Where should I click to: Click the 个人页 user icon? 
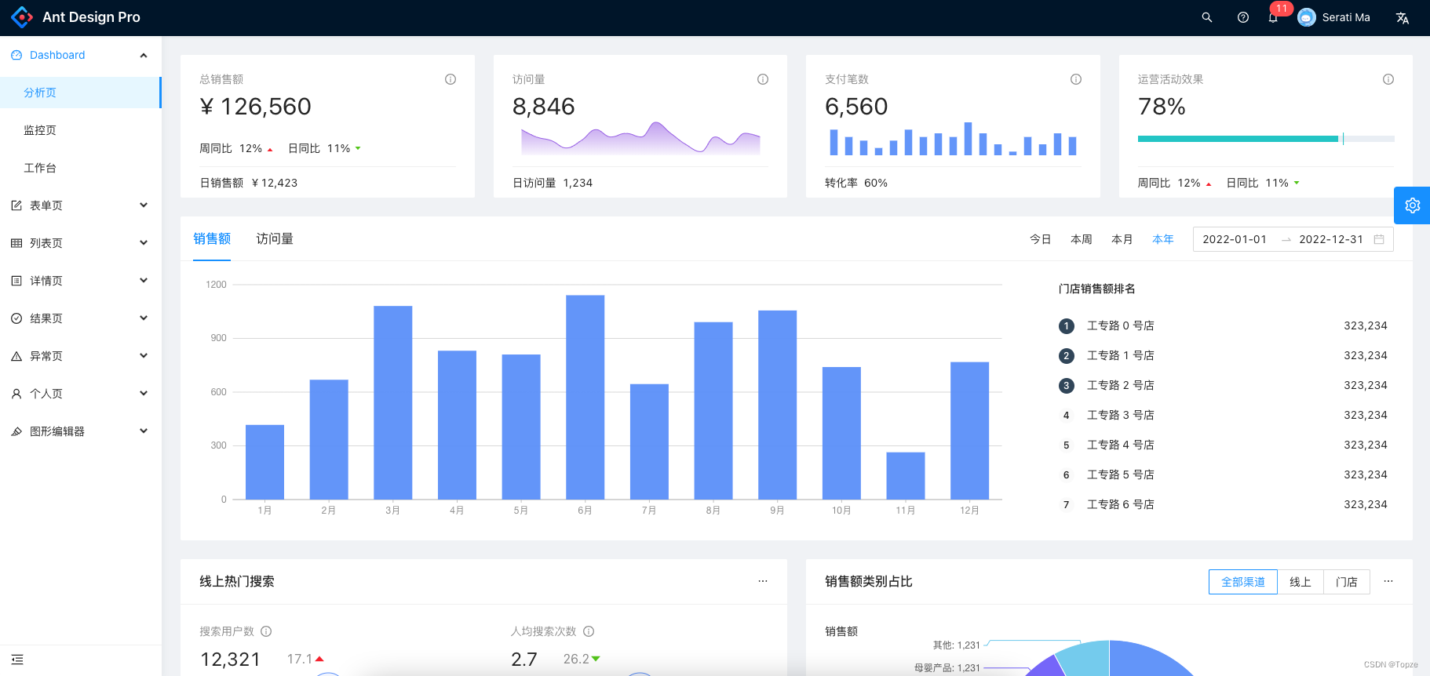pyautogui.click(x=16, y=394)
